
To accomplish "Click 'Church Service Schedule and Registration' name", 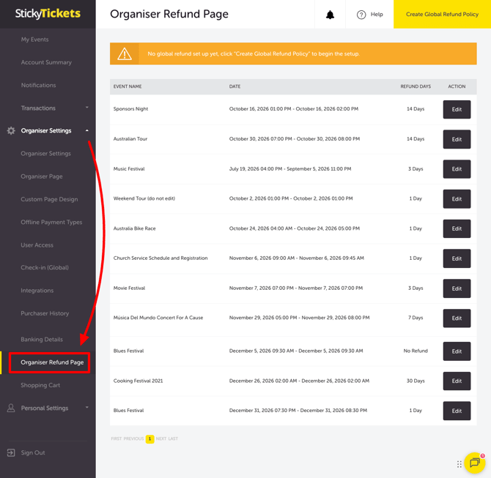I will coord(160,258).
